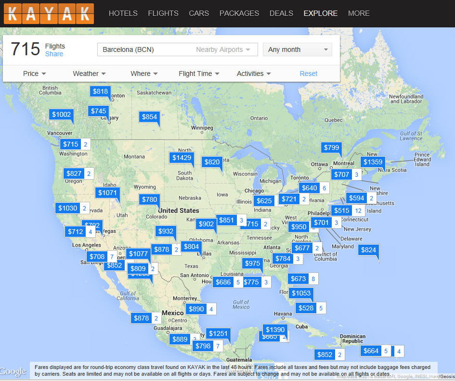Image resolution: width=455 pixels, height=381 pixels.
Task: Open the $701 fare cluster
Action: [326, 222]
